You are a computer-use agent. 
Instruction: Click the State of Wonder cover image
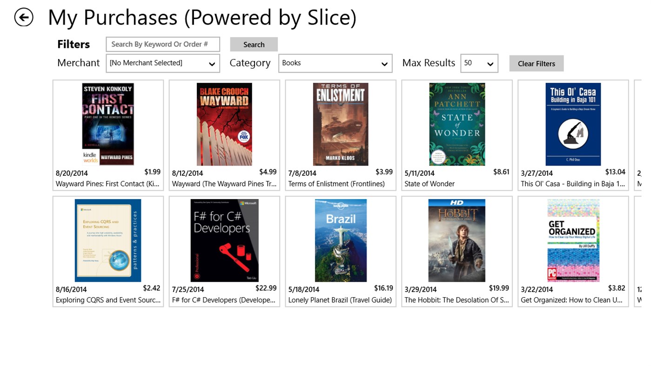(x=456, y=124)
